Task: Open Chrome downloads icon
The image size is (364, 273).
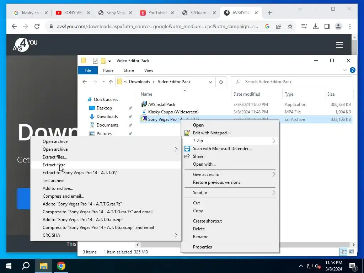Action: pyautogui.click(x=316, y=26)
